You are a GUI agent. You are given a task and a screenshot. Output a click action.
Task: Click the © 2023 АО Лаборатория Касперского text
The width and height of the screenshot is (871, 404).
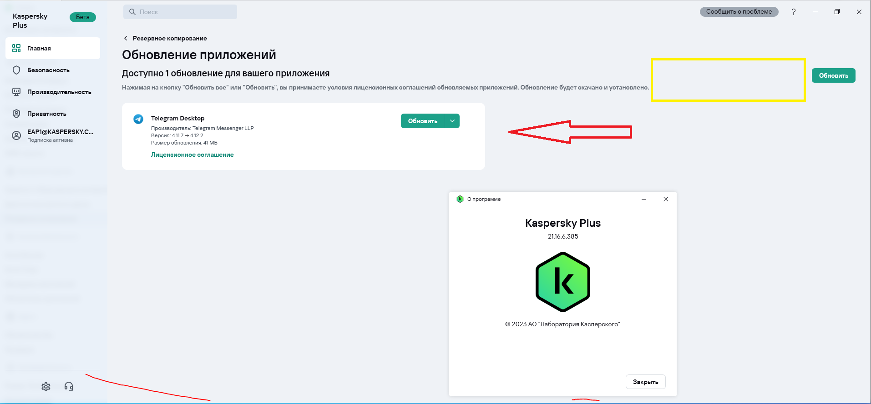[562, 324]
